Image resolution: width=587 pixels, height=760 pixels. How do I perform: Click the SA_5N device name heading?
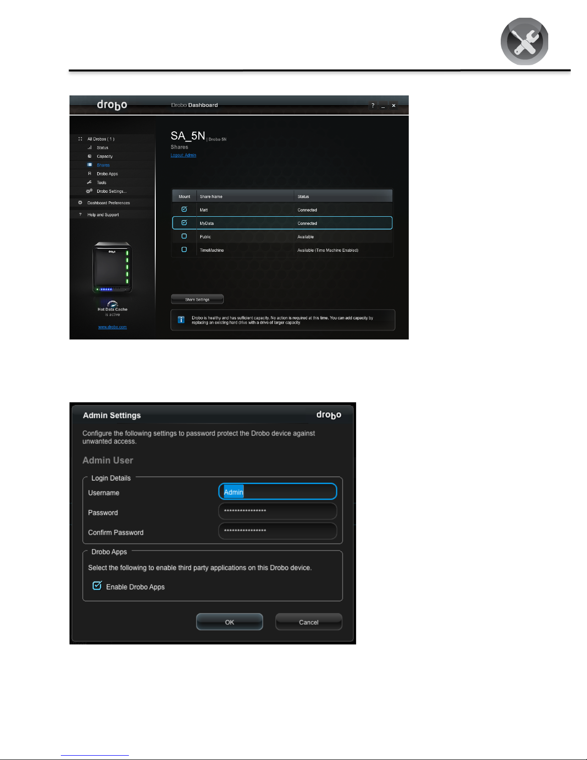[188, 136]
